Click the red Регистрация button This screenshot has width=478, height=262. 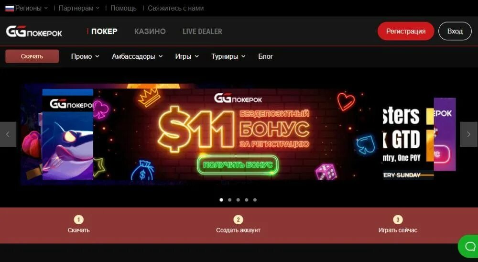pos(406,31)
